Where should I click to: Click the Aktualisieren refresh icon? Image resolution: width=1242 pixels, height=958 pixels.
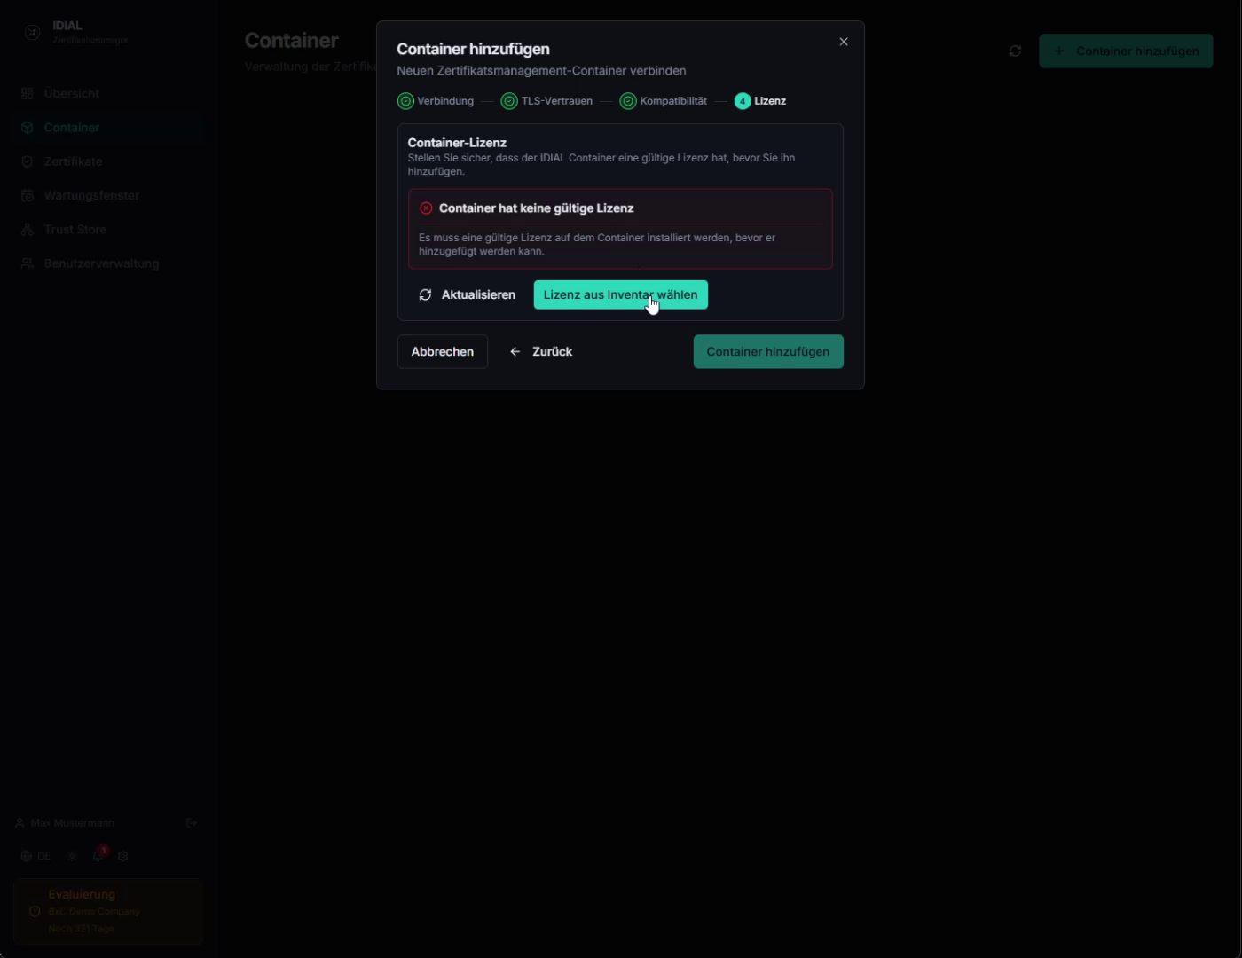click(426, 294)
